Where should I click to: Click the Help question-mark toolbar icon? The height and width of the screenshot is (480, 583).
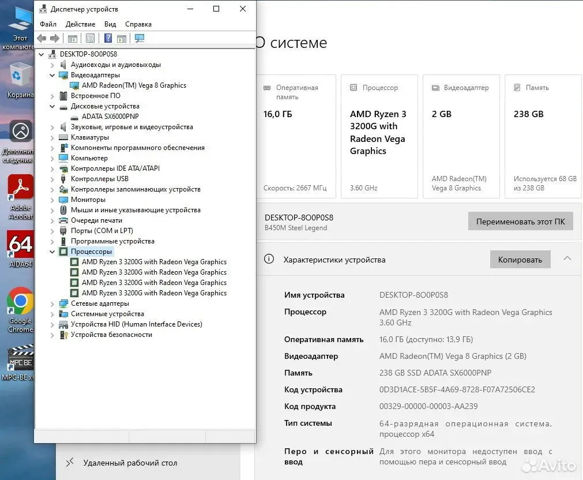click(108, 38)
